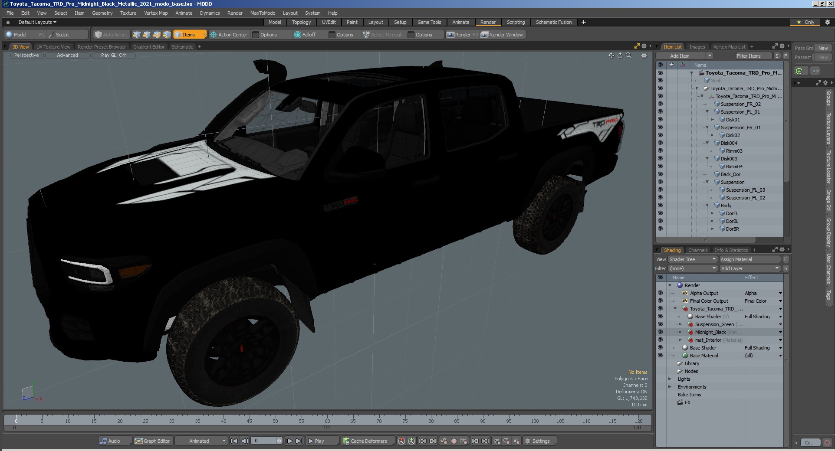
Task: Expand Suspension_Green material group
Action: click(x=680, y=324)
